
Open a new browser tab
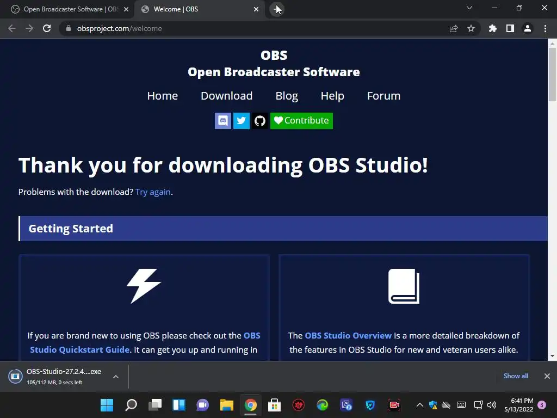tap(277, 9)
